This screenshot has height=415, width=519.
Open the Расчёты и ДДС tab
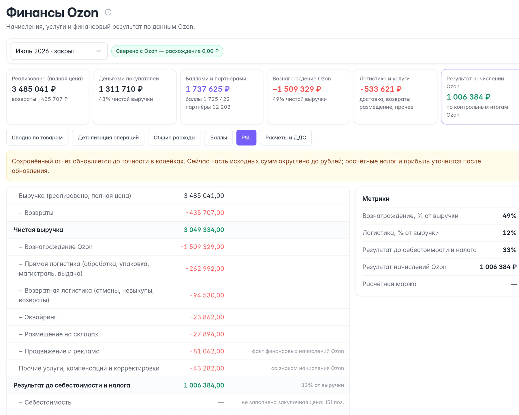(x=286, y=137)
